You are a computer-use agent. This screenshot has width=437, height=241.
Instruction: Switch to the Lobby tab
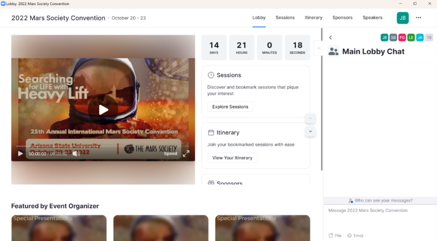(x=259, y=18)
